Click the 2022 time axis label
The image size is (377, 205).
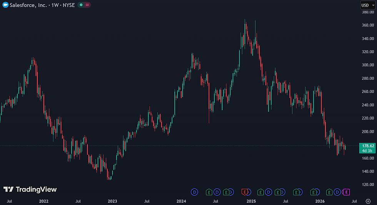44,201
